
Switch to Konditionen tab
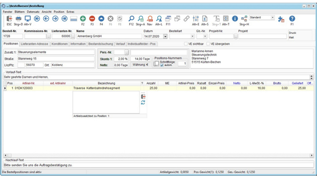59,44
